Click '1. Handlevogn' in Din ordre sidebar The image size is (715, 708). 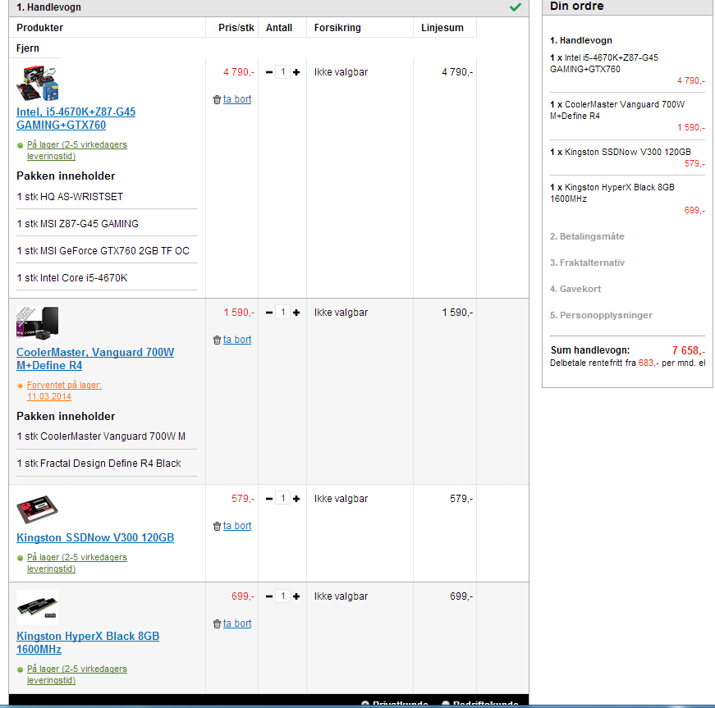pos(581,40)
